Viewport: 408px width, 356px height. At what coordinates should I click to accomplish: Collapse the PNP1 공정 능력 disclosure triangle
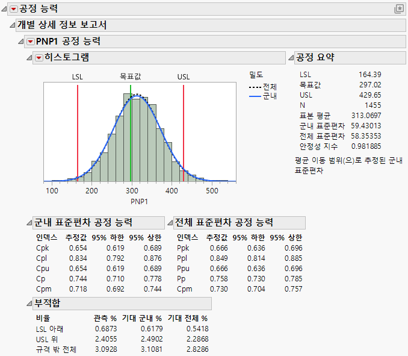click(21, 42)
